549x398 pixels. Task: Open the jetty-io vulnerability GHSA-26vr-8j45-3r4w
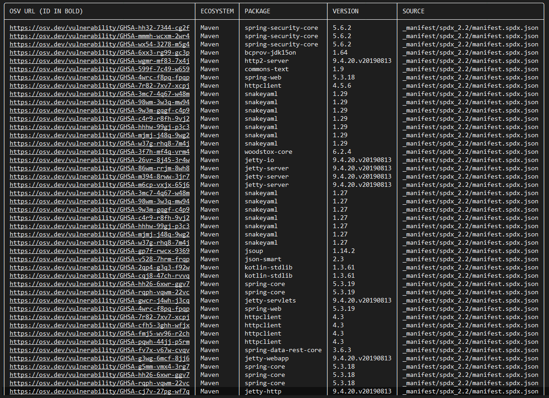tap(100, 160)
